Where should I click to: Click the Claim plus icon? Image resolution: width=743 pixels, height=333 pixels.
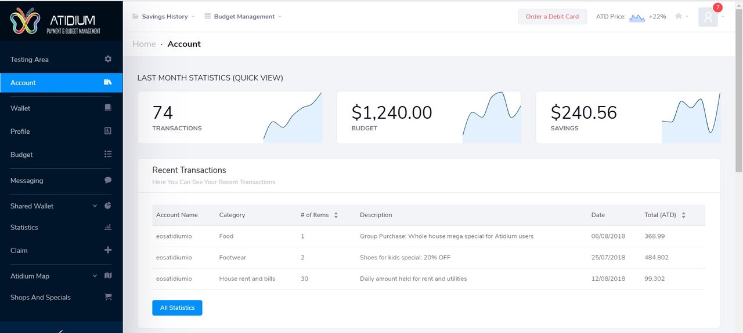pos(108,250)
